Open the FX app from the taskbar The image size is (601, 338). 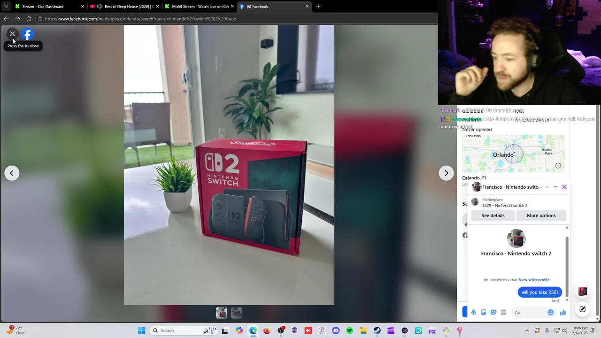[x=432, y=330]
